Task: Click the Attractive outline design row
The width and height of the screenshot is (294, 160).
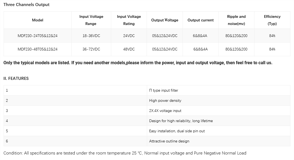Action: 147,141
